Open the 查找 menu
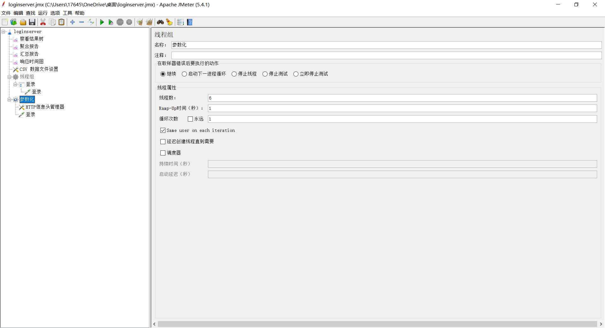Viewport: 605px width, 328px height. pyautogui.click(x=31, y=13)
